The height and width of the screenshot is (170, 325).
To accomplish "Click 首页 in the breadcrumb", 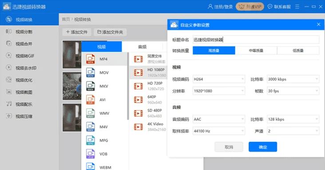I will pyautogui.click(x=66, y=19).
